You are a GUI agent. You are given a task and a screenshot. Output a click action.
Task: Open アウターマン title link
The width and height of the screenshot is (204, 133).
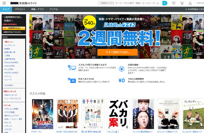coord(36,132)
